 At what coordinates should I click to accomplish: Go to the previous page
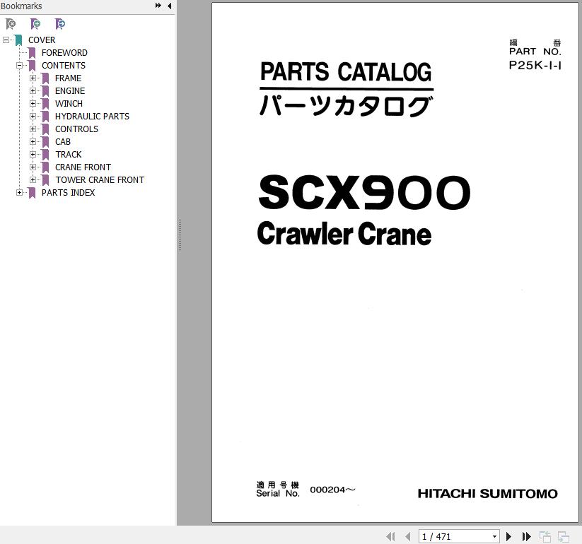[x=408, y=536]
